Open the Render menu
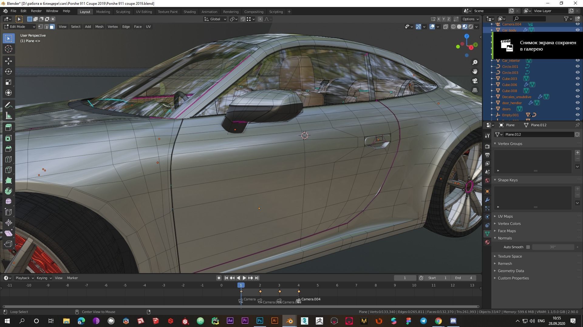The height and width of the screenshot is (327, 583). click(36, 11)
